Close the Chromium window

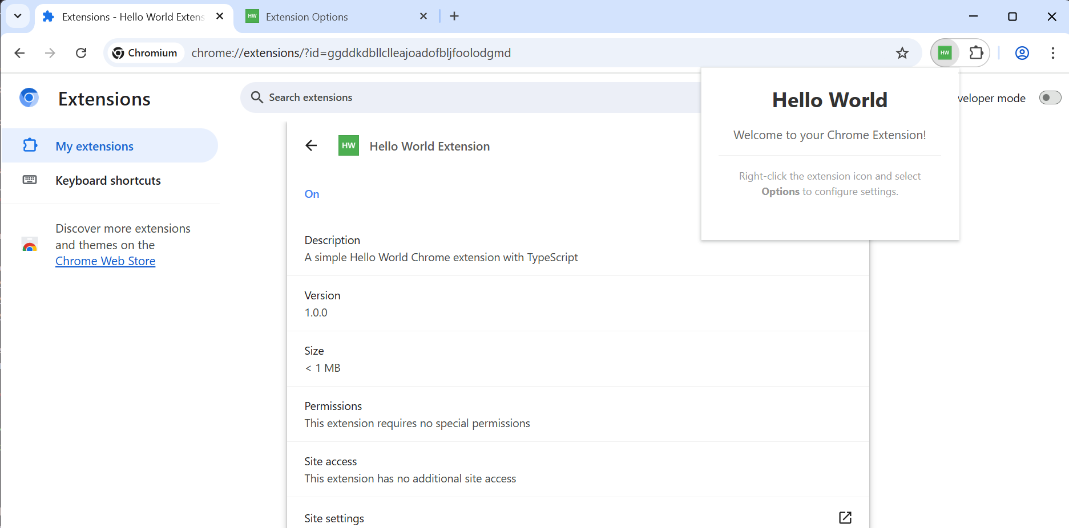1052,17
